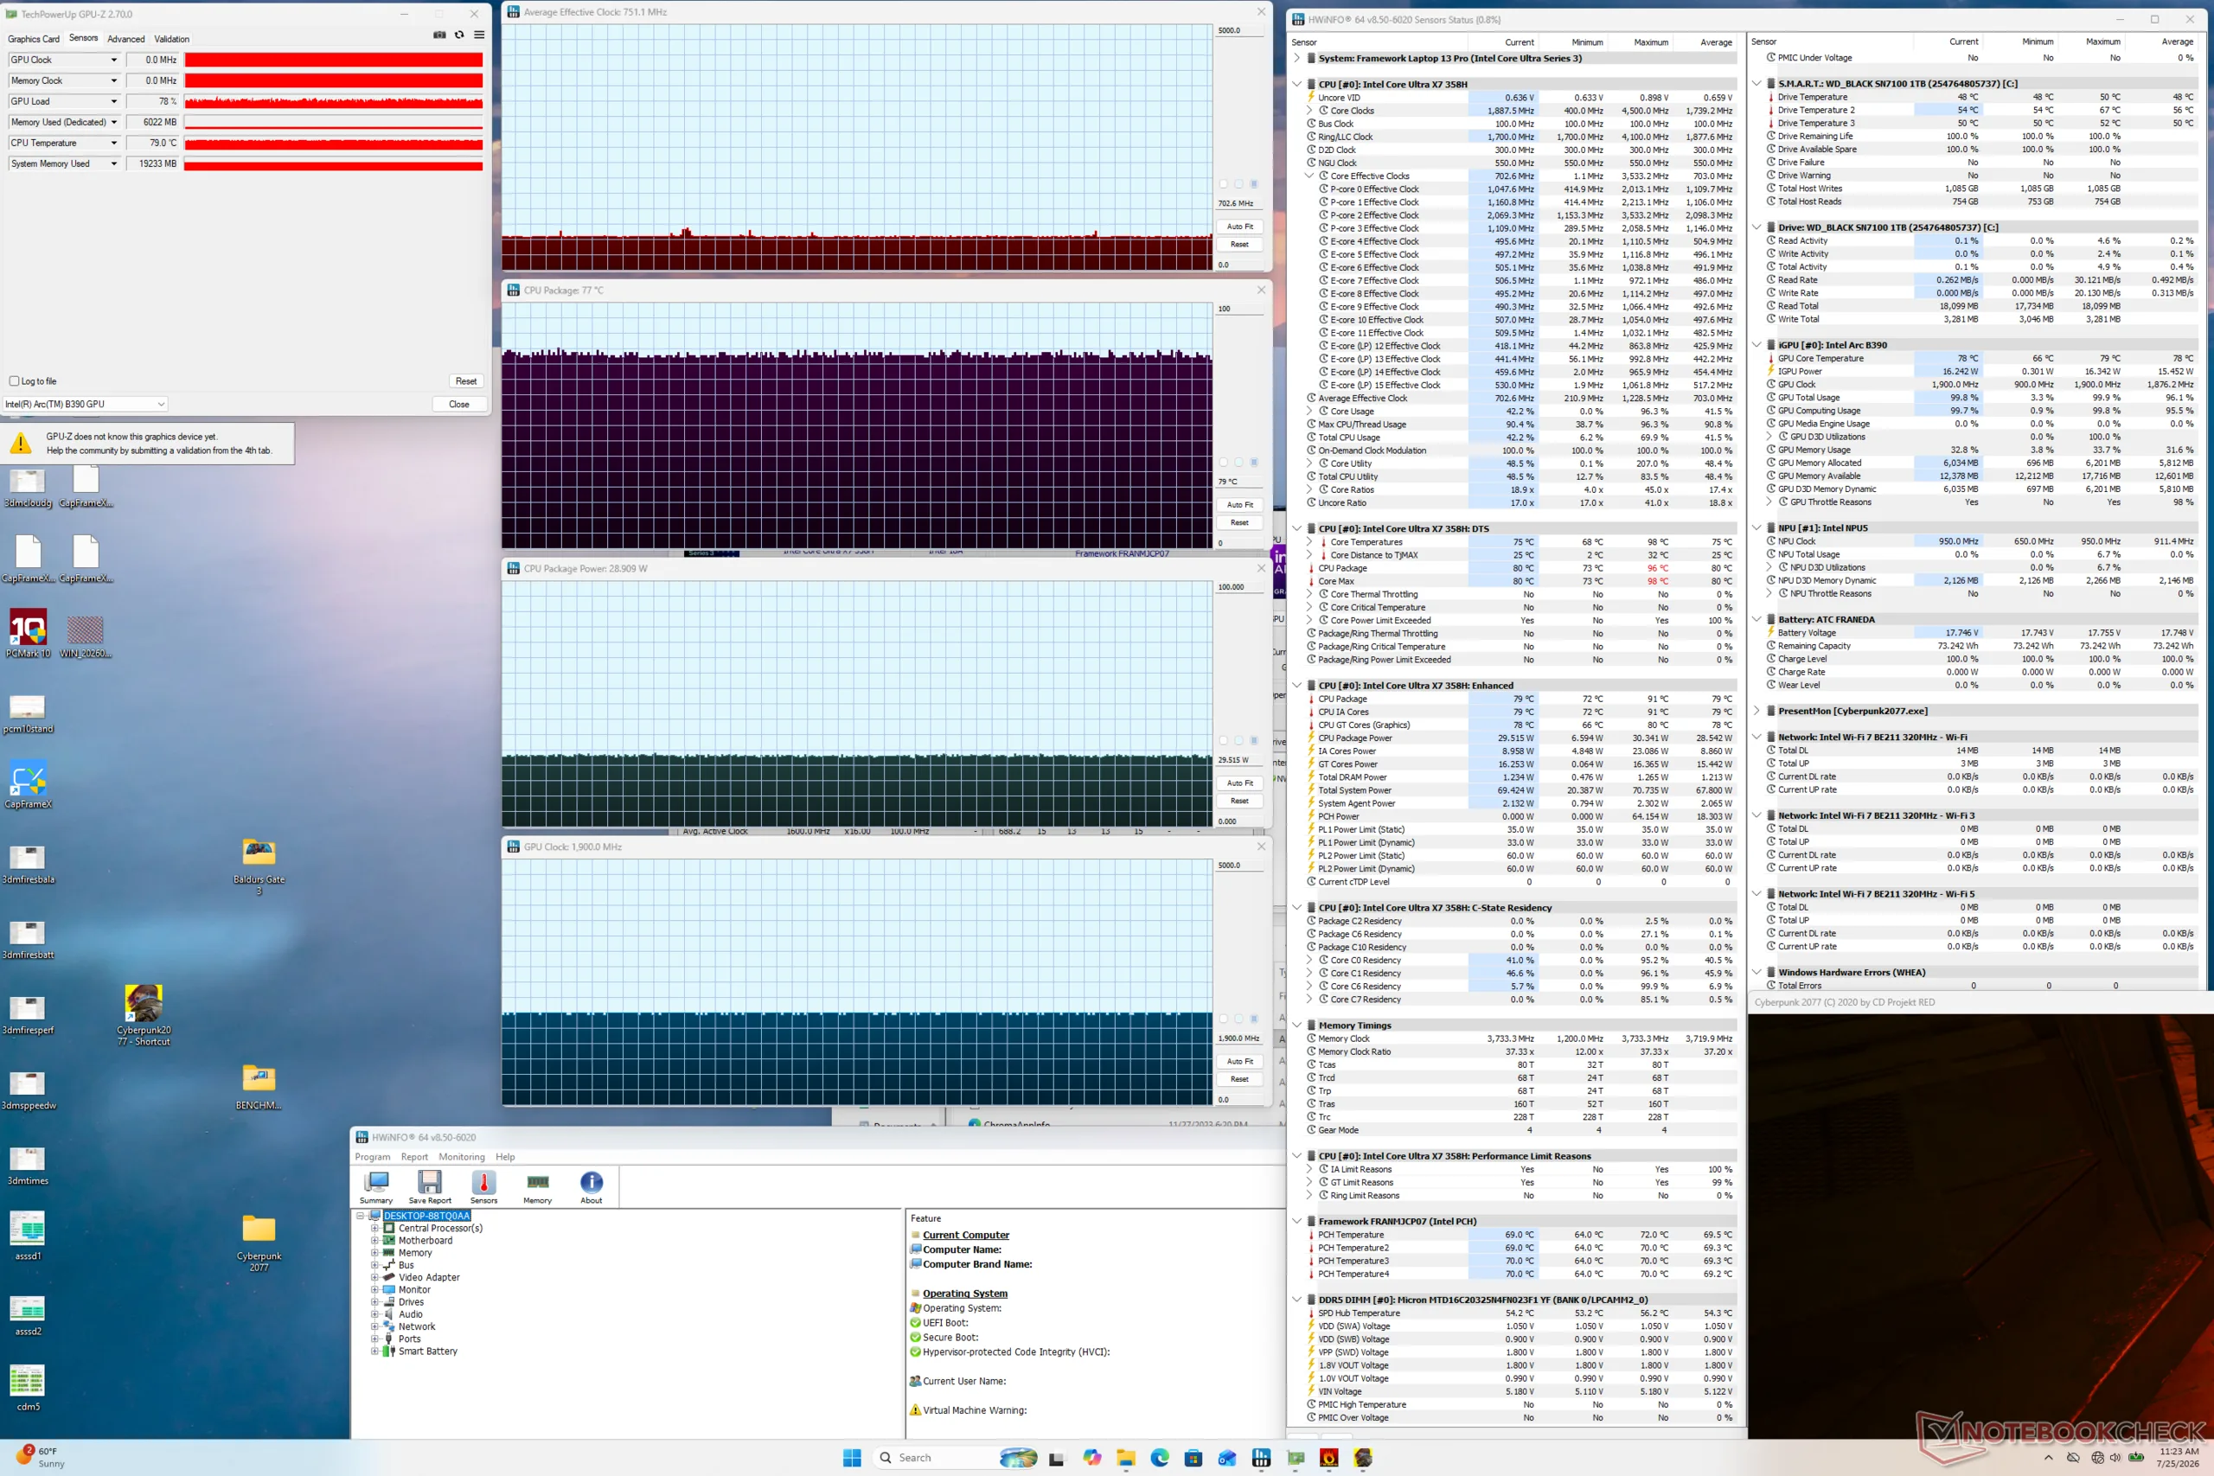
Task: Open the Report menu in HWiNFO
Action: click(x=414, y=1157)
